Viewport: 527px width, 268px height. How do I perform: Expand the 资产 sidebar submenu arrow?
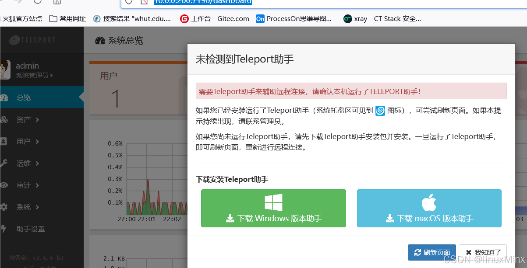(x=38, y=119)
